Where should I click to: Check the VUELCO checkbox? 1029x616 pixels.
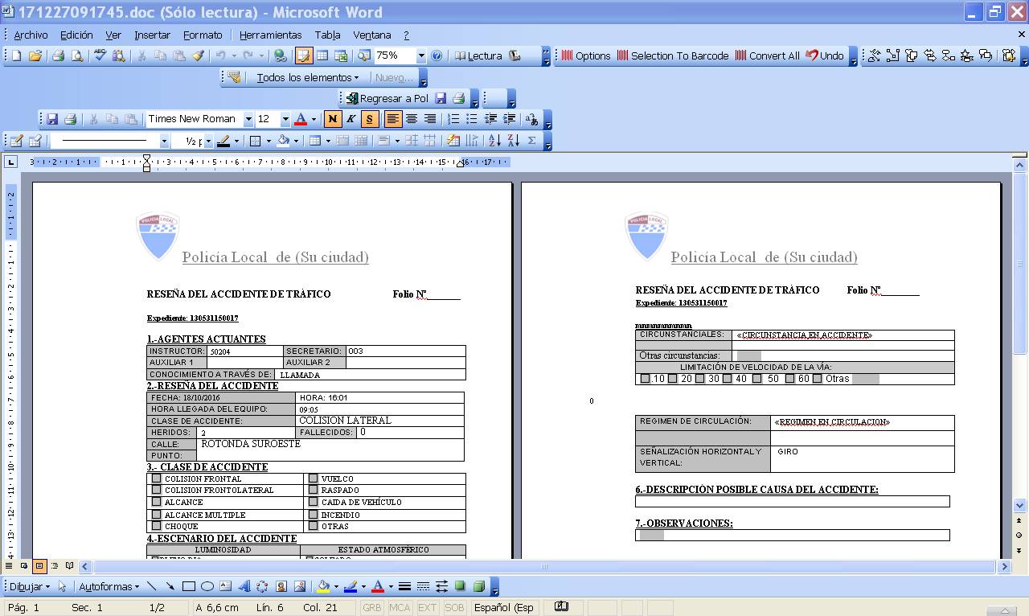(314, 478)
